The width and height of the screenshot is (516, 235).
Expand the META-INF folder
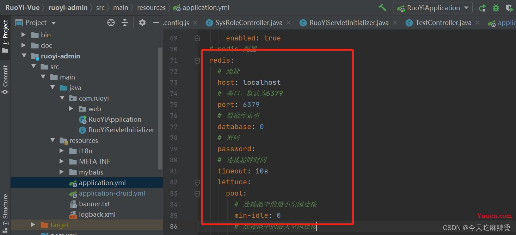tap(62, 161)
